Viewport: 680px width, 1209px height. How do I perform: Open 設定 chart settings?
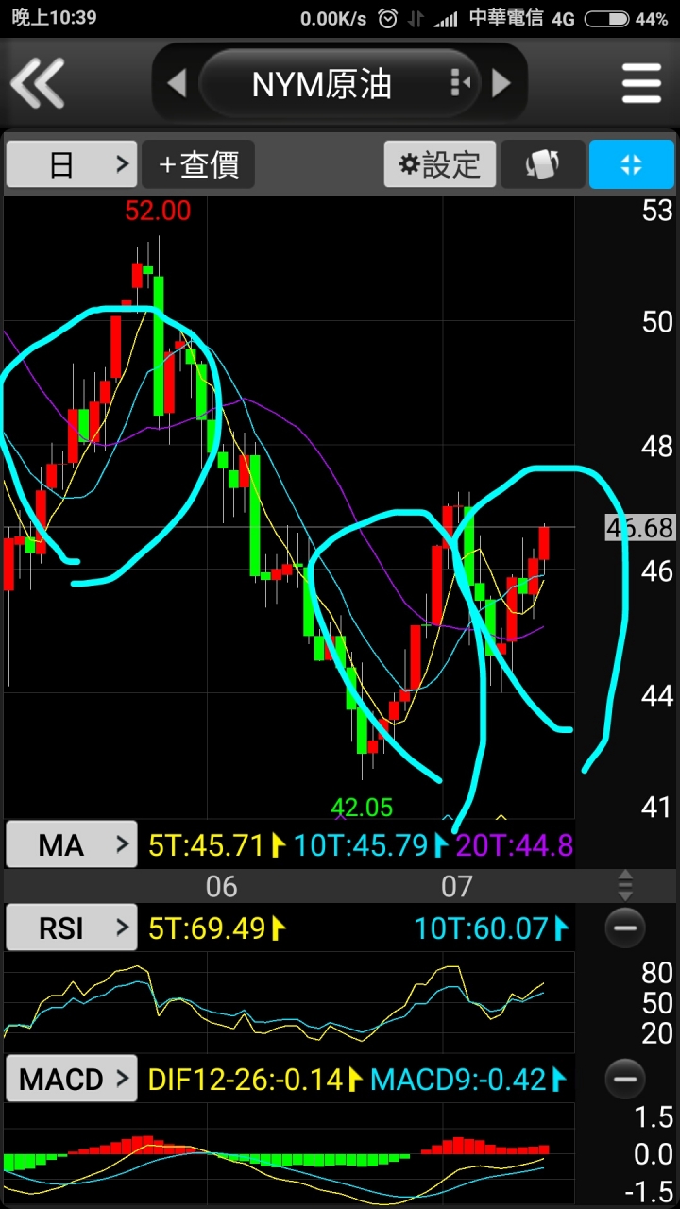[439, 164]
